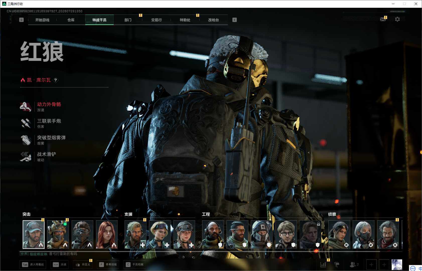Select the 战术滑铲 passive skill icon
This screenshot has height=271, width=422.
click(x=26, y=157)
